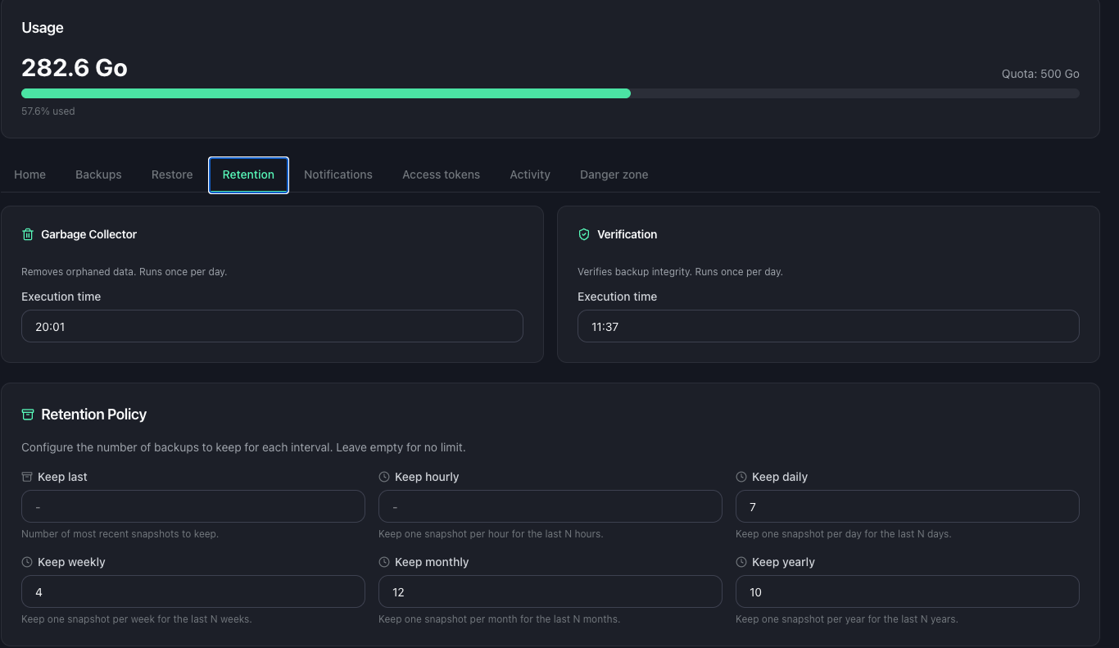Click the 'Keep one snapshot per week' hint
This screenshot has width=1119, height=648.
(137, 619)
